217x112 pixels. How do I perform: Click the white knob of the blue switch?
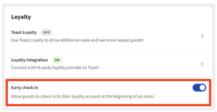202,88
